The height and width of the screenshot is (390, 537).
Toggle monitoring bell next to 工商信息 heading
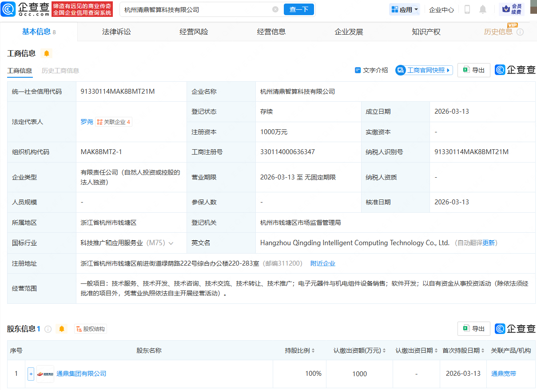(x=47, y=53)
